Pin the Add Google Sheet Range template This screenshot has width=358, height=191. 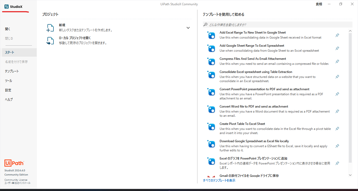[x=337, y=48]
